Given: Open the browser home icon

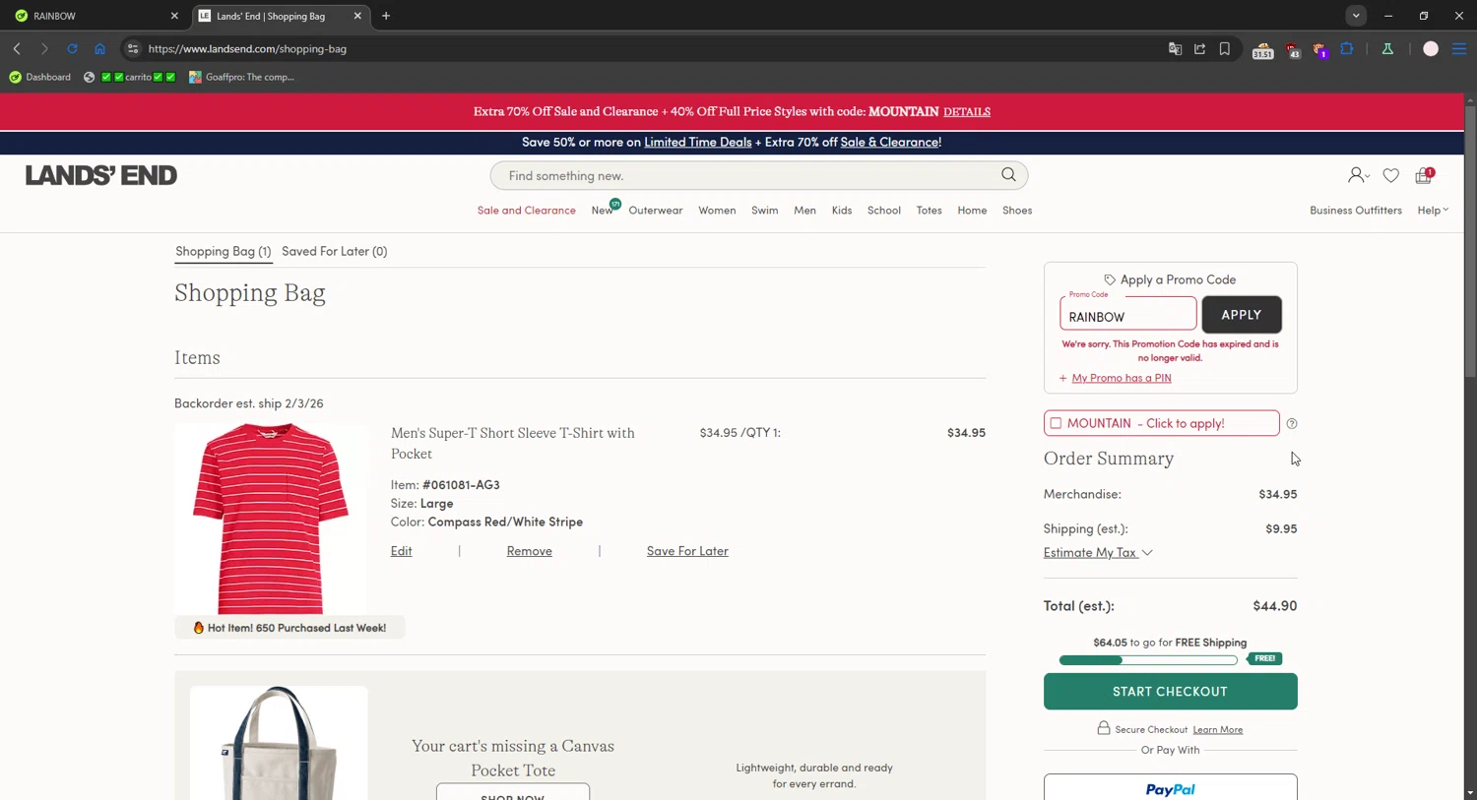Looking at the screenshot, I should click(99, 48).
